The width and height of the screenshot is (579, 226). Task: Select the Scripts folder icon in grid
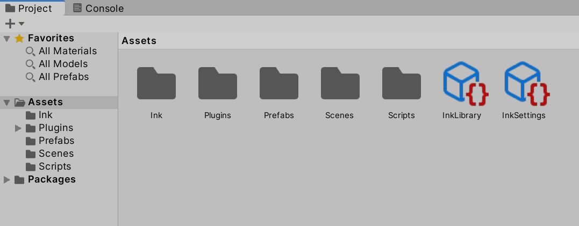point(402,84)
